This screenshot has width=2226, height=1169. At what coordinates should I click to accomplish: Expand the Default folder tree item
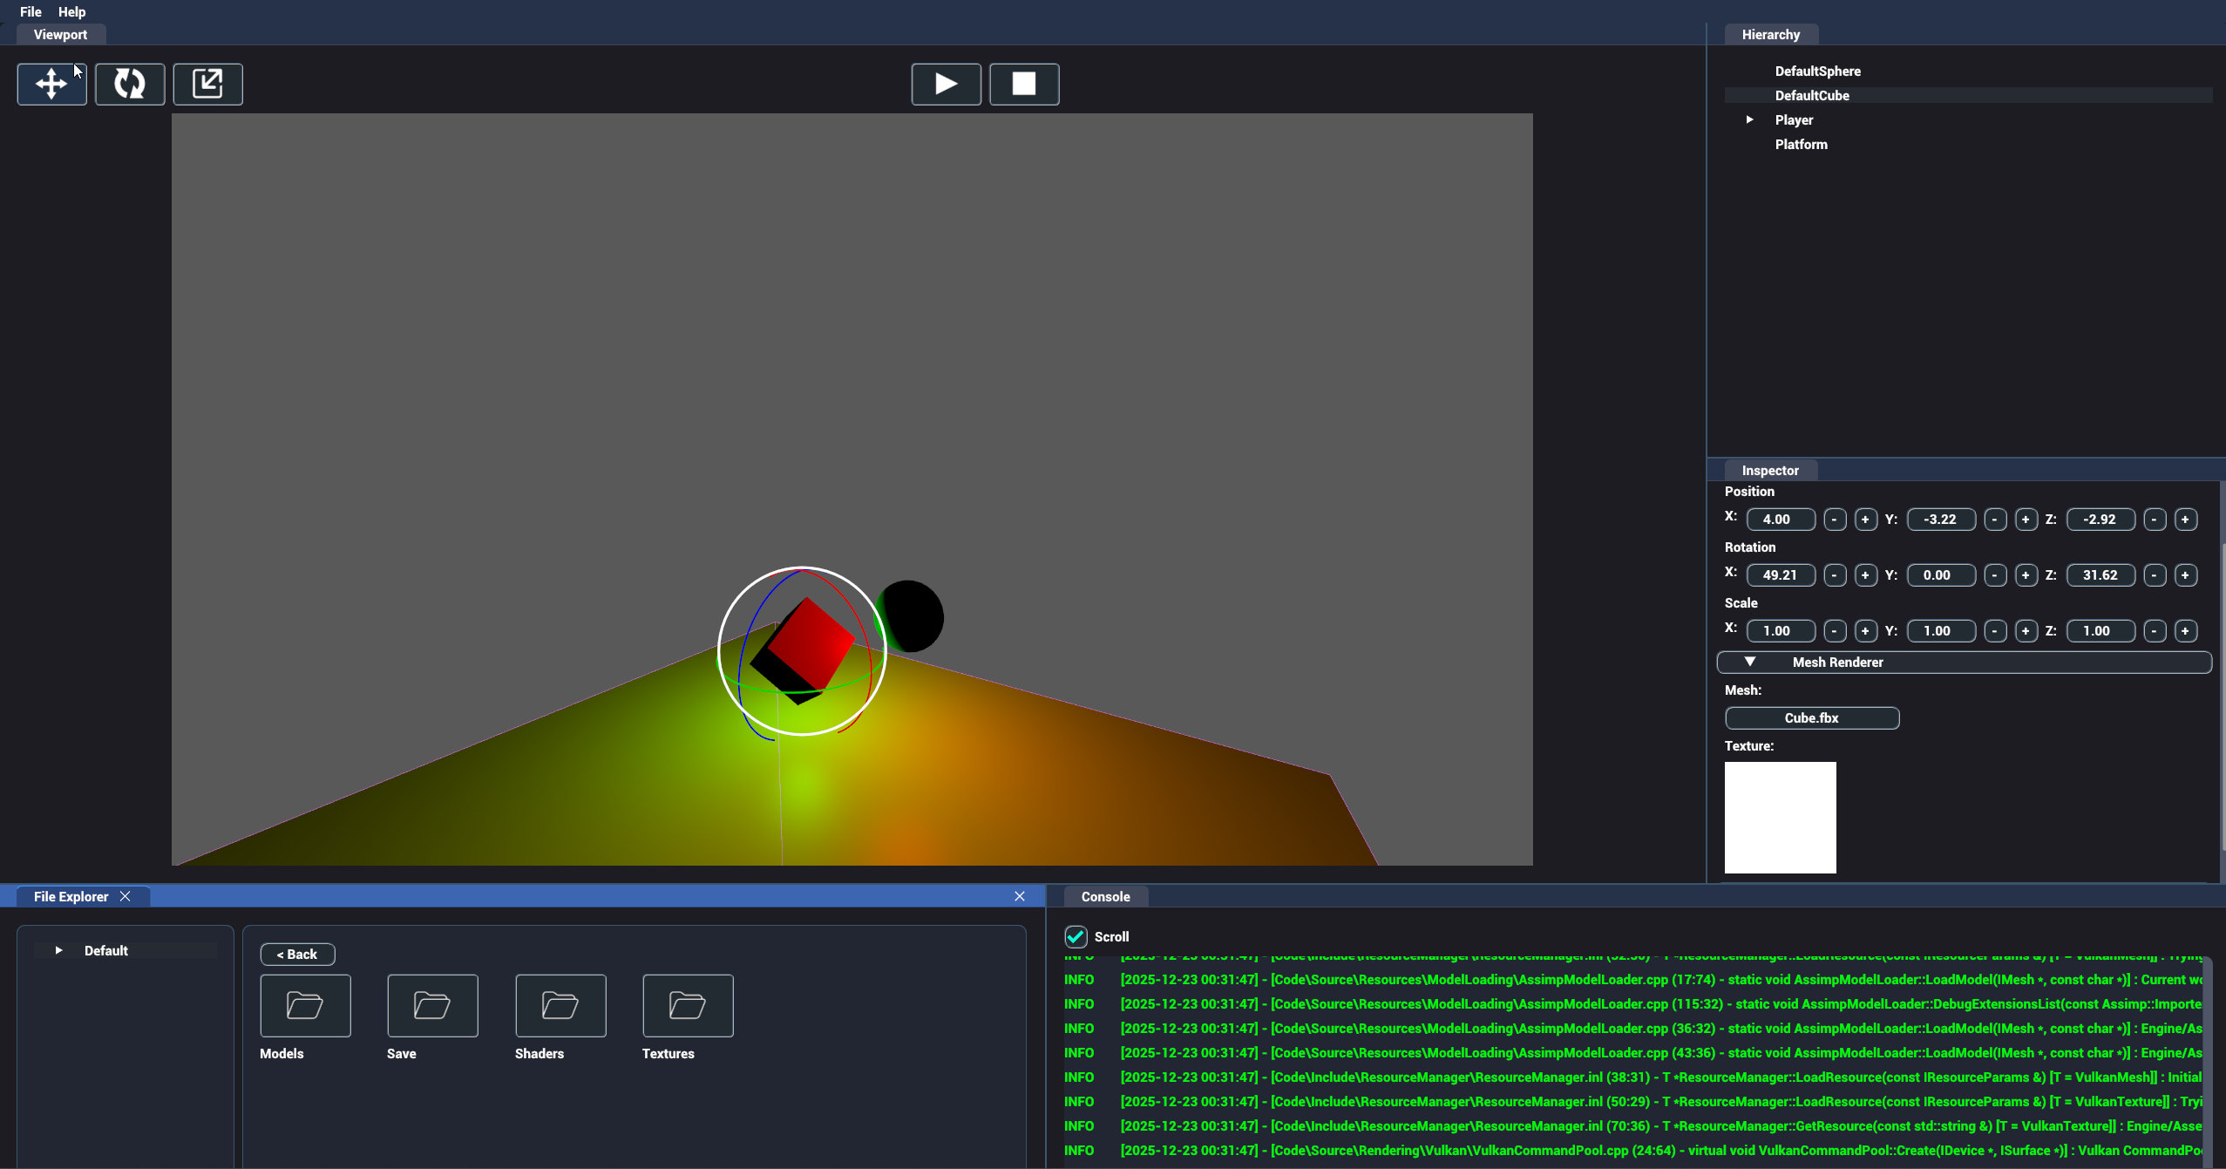pos(58,950)
